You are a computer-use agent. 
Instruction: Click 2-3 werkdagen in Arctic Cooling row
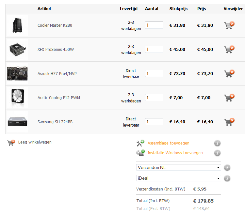point(131,98)
